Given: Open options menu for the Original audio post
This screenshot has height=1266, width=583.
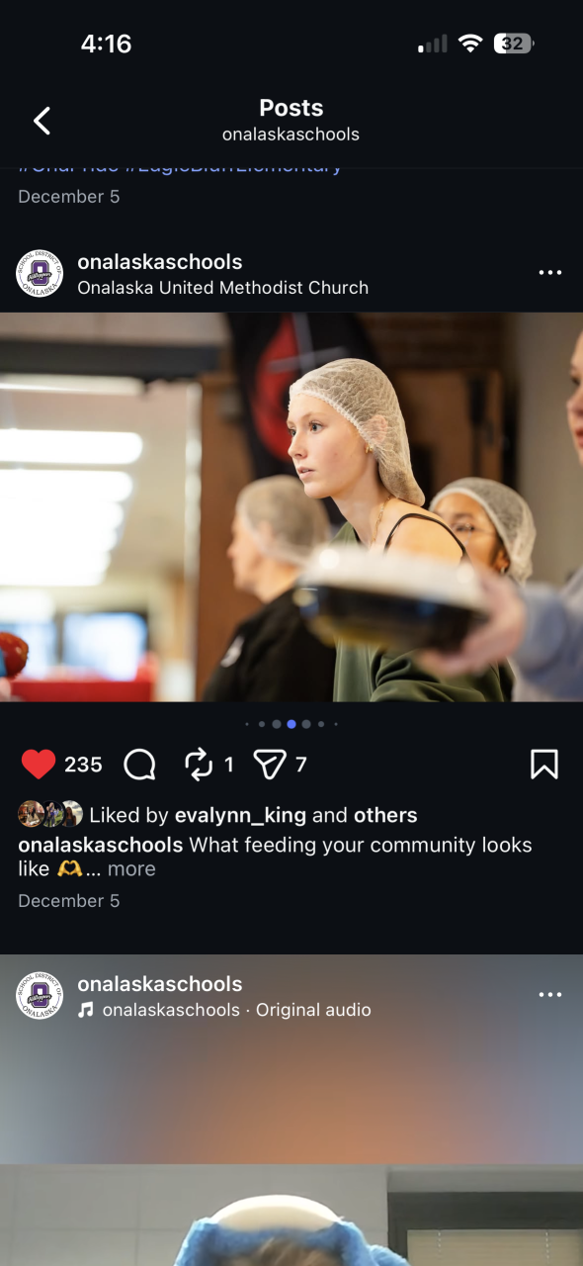Looking at the screenshot, I should 550,995.
